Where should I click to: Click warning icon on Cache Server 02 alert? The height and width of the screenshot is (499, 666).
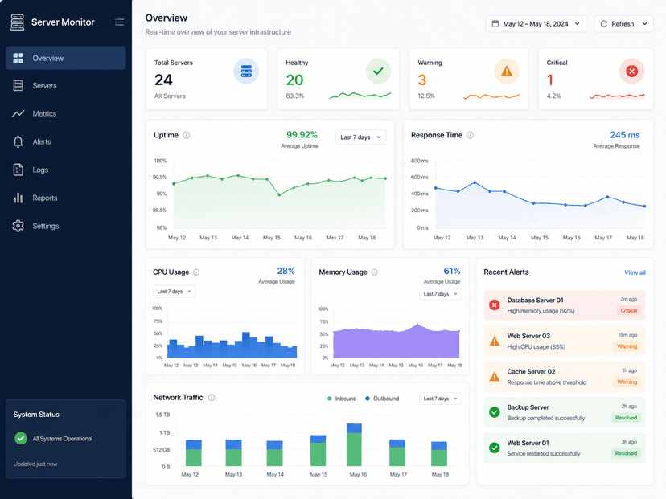[x=495, y=376]
